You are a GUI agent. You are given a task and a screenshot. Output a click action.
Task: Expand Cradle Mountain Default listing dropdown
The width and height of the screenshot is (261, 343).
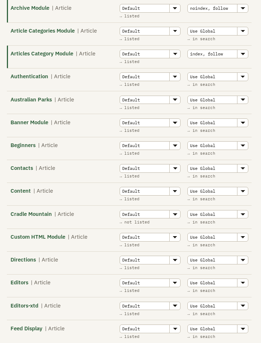point(150,214)
